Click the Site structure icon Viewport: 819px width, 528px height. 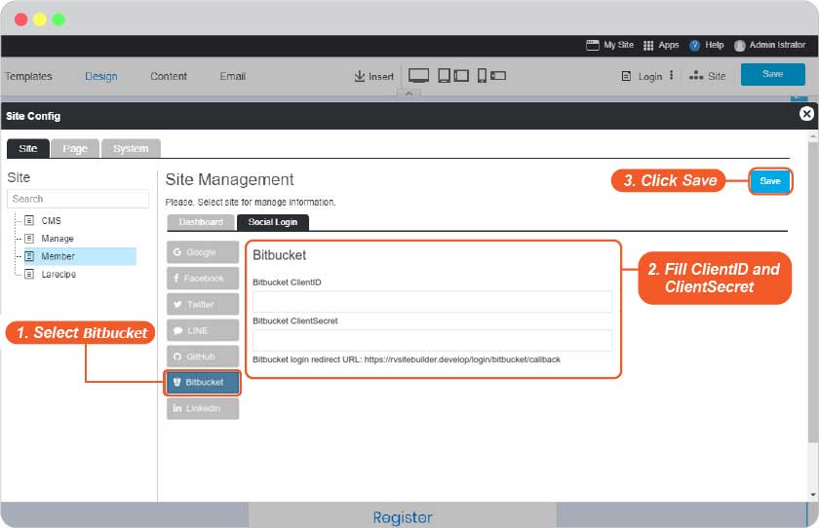click(696, 76)
